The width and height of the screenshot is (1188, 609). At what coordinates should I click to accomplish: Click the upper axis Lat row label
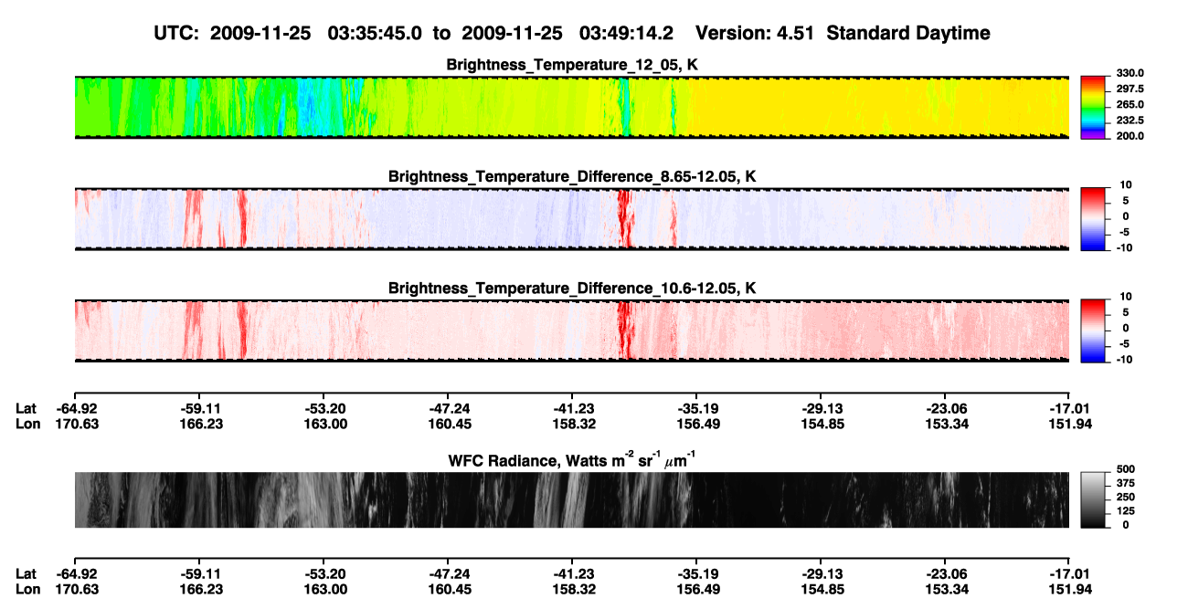click(x=27, y=408)
